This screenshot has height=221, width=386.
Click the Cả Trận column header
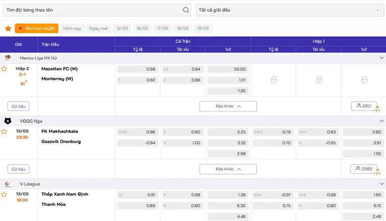click(183, 41)
